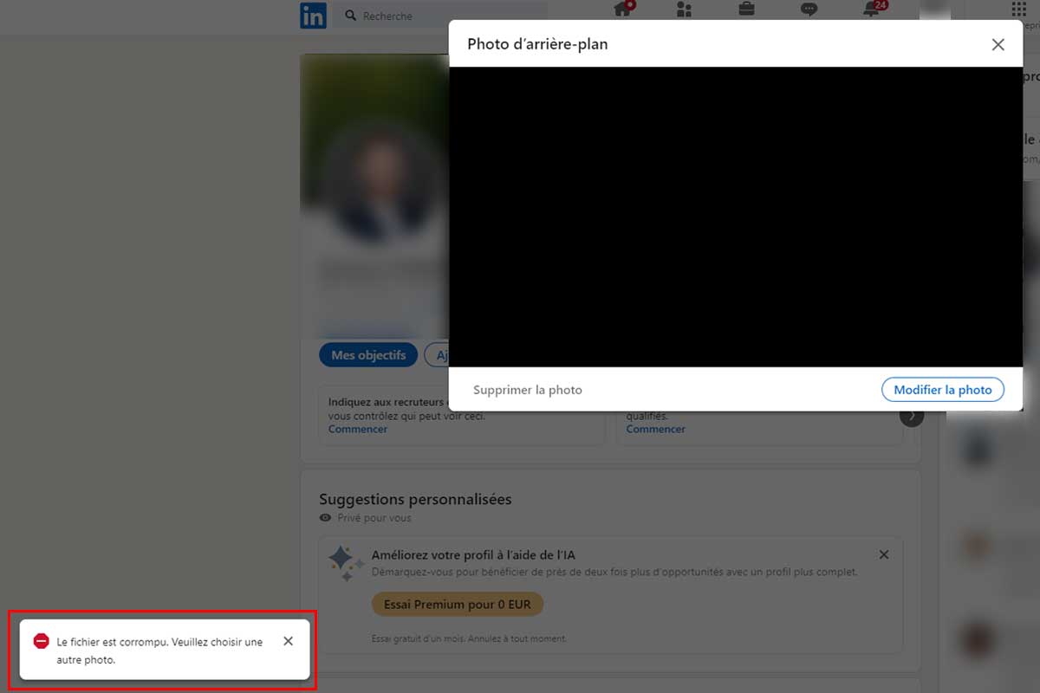Open the Messaging chat bubble icon

tap(809, 10)
